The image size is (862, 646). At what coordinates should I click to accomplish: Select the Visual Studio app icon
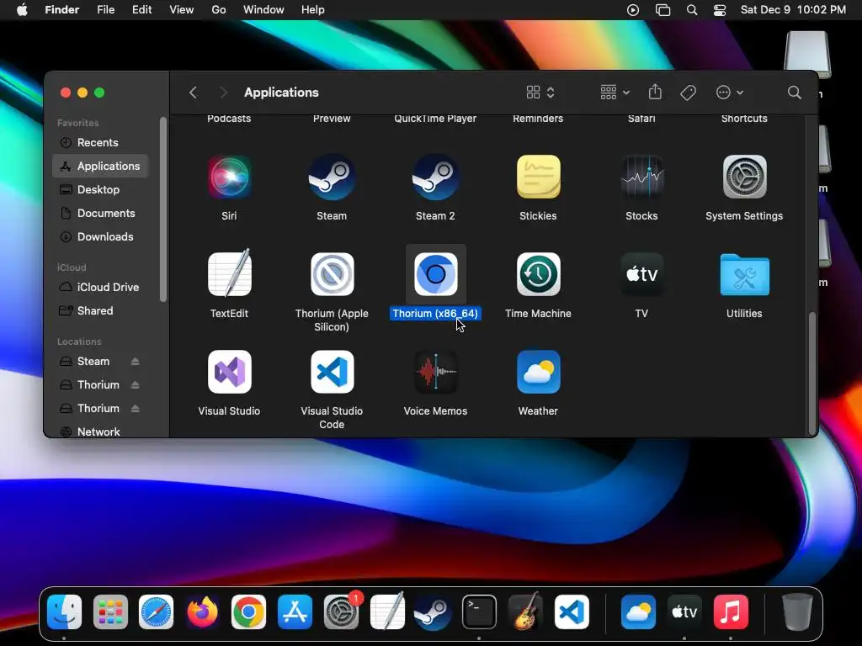pos(229,372)
